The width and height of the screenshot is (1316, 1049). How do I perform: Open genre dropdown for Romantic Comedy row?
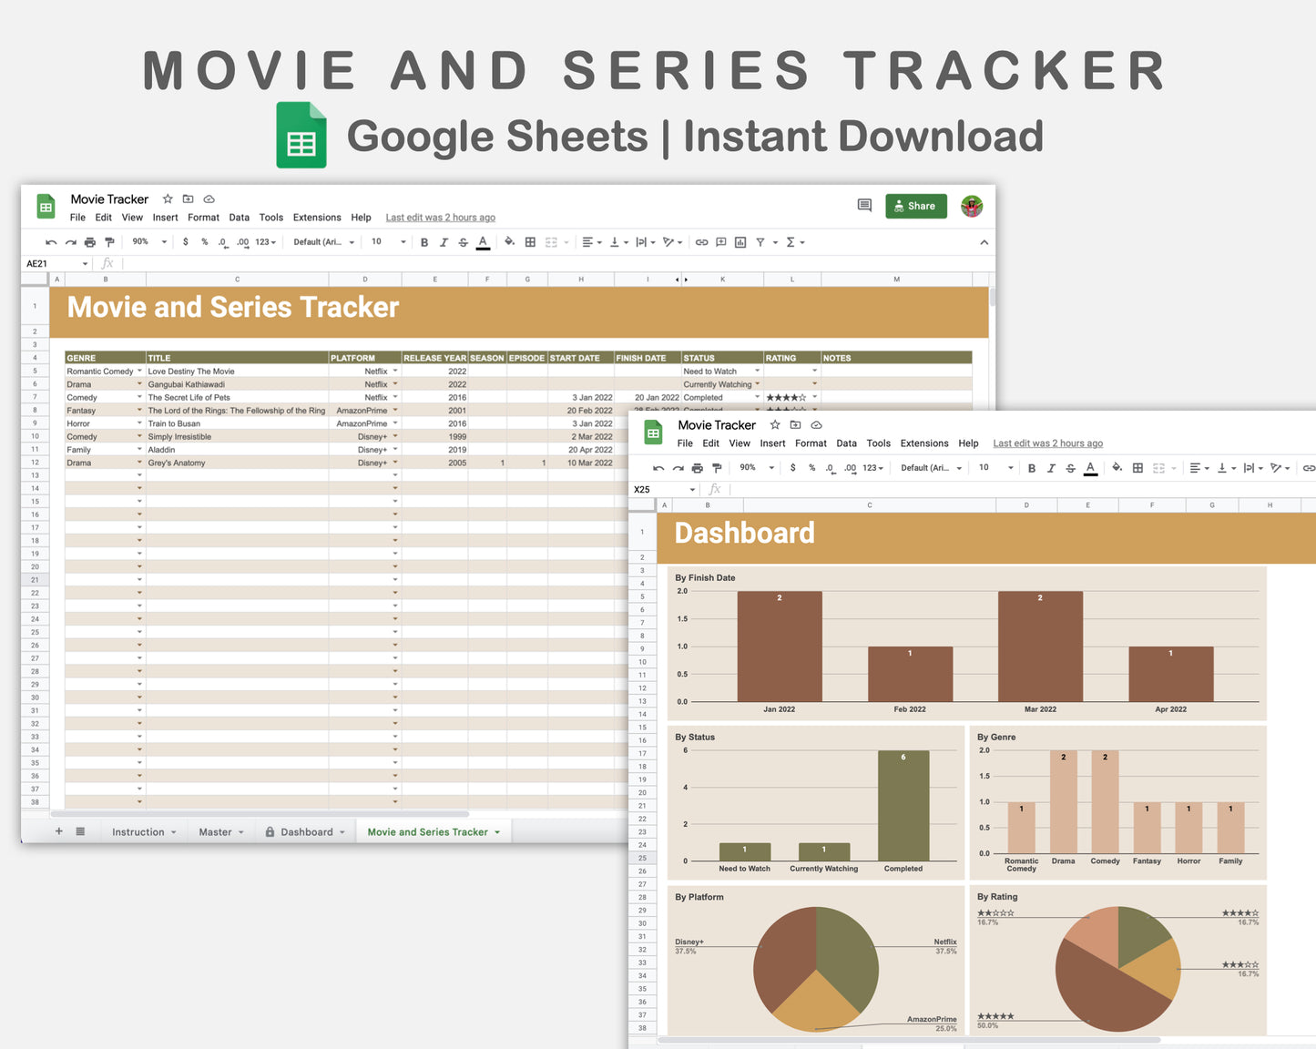[139, 372]
